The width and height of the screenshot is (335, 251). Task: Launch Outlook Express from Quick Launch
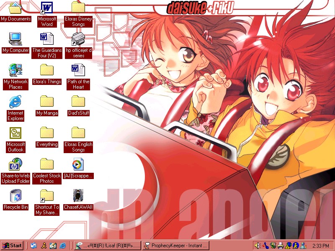(x=33, y=246)
